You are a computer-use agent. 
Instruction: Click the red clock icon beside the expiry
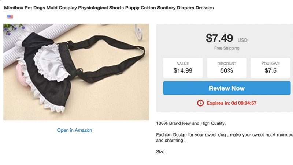pos(200,103)
